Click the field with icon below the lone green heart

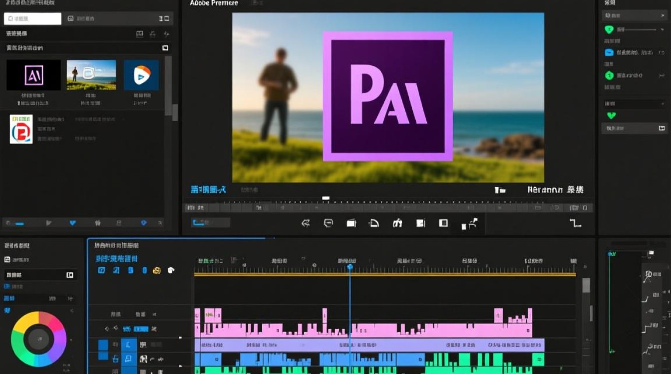635,128
